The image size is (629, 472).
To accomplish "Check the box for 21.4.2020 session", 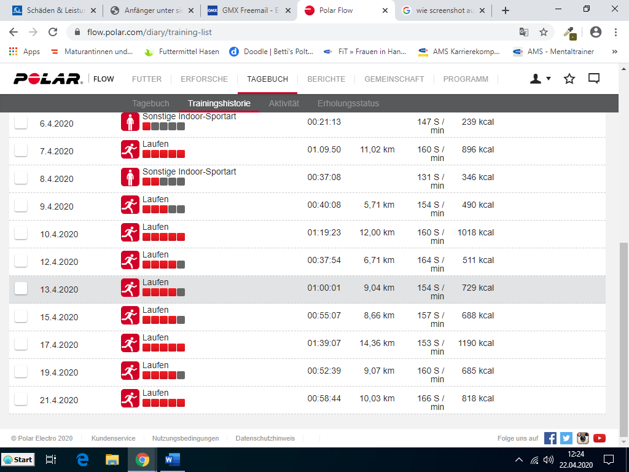I will (21, 399).
